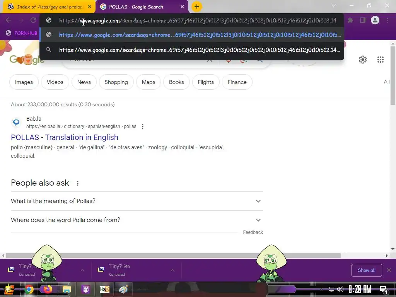Open POLLAS - Translation in English link
Viewport: 396px width, 297px height.
65,137
